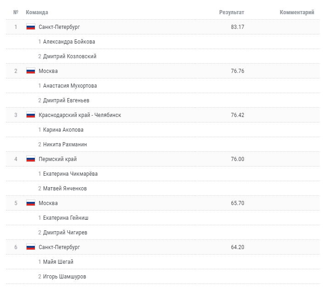
Task: Click the flag icon beside Пермский край
Action: [x=31, y=159]
